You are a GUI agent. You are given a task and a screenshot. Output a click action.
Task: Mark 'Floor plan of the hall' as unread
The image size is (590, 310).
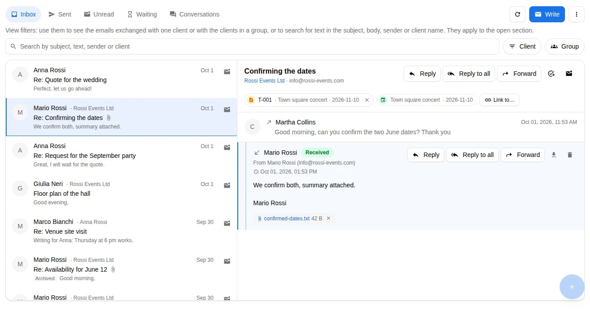227,185
